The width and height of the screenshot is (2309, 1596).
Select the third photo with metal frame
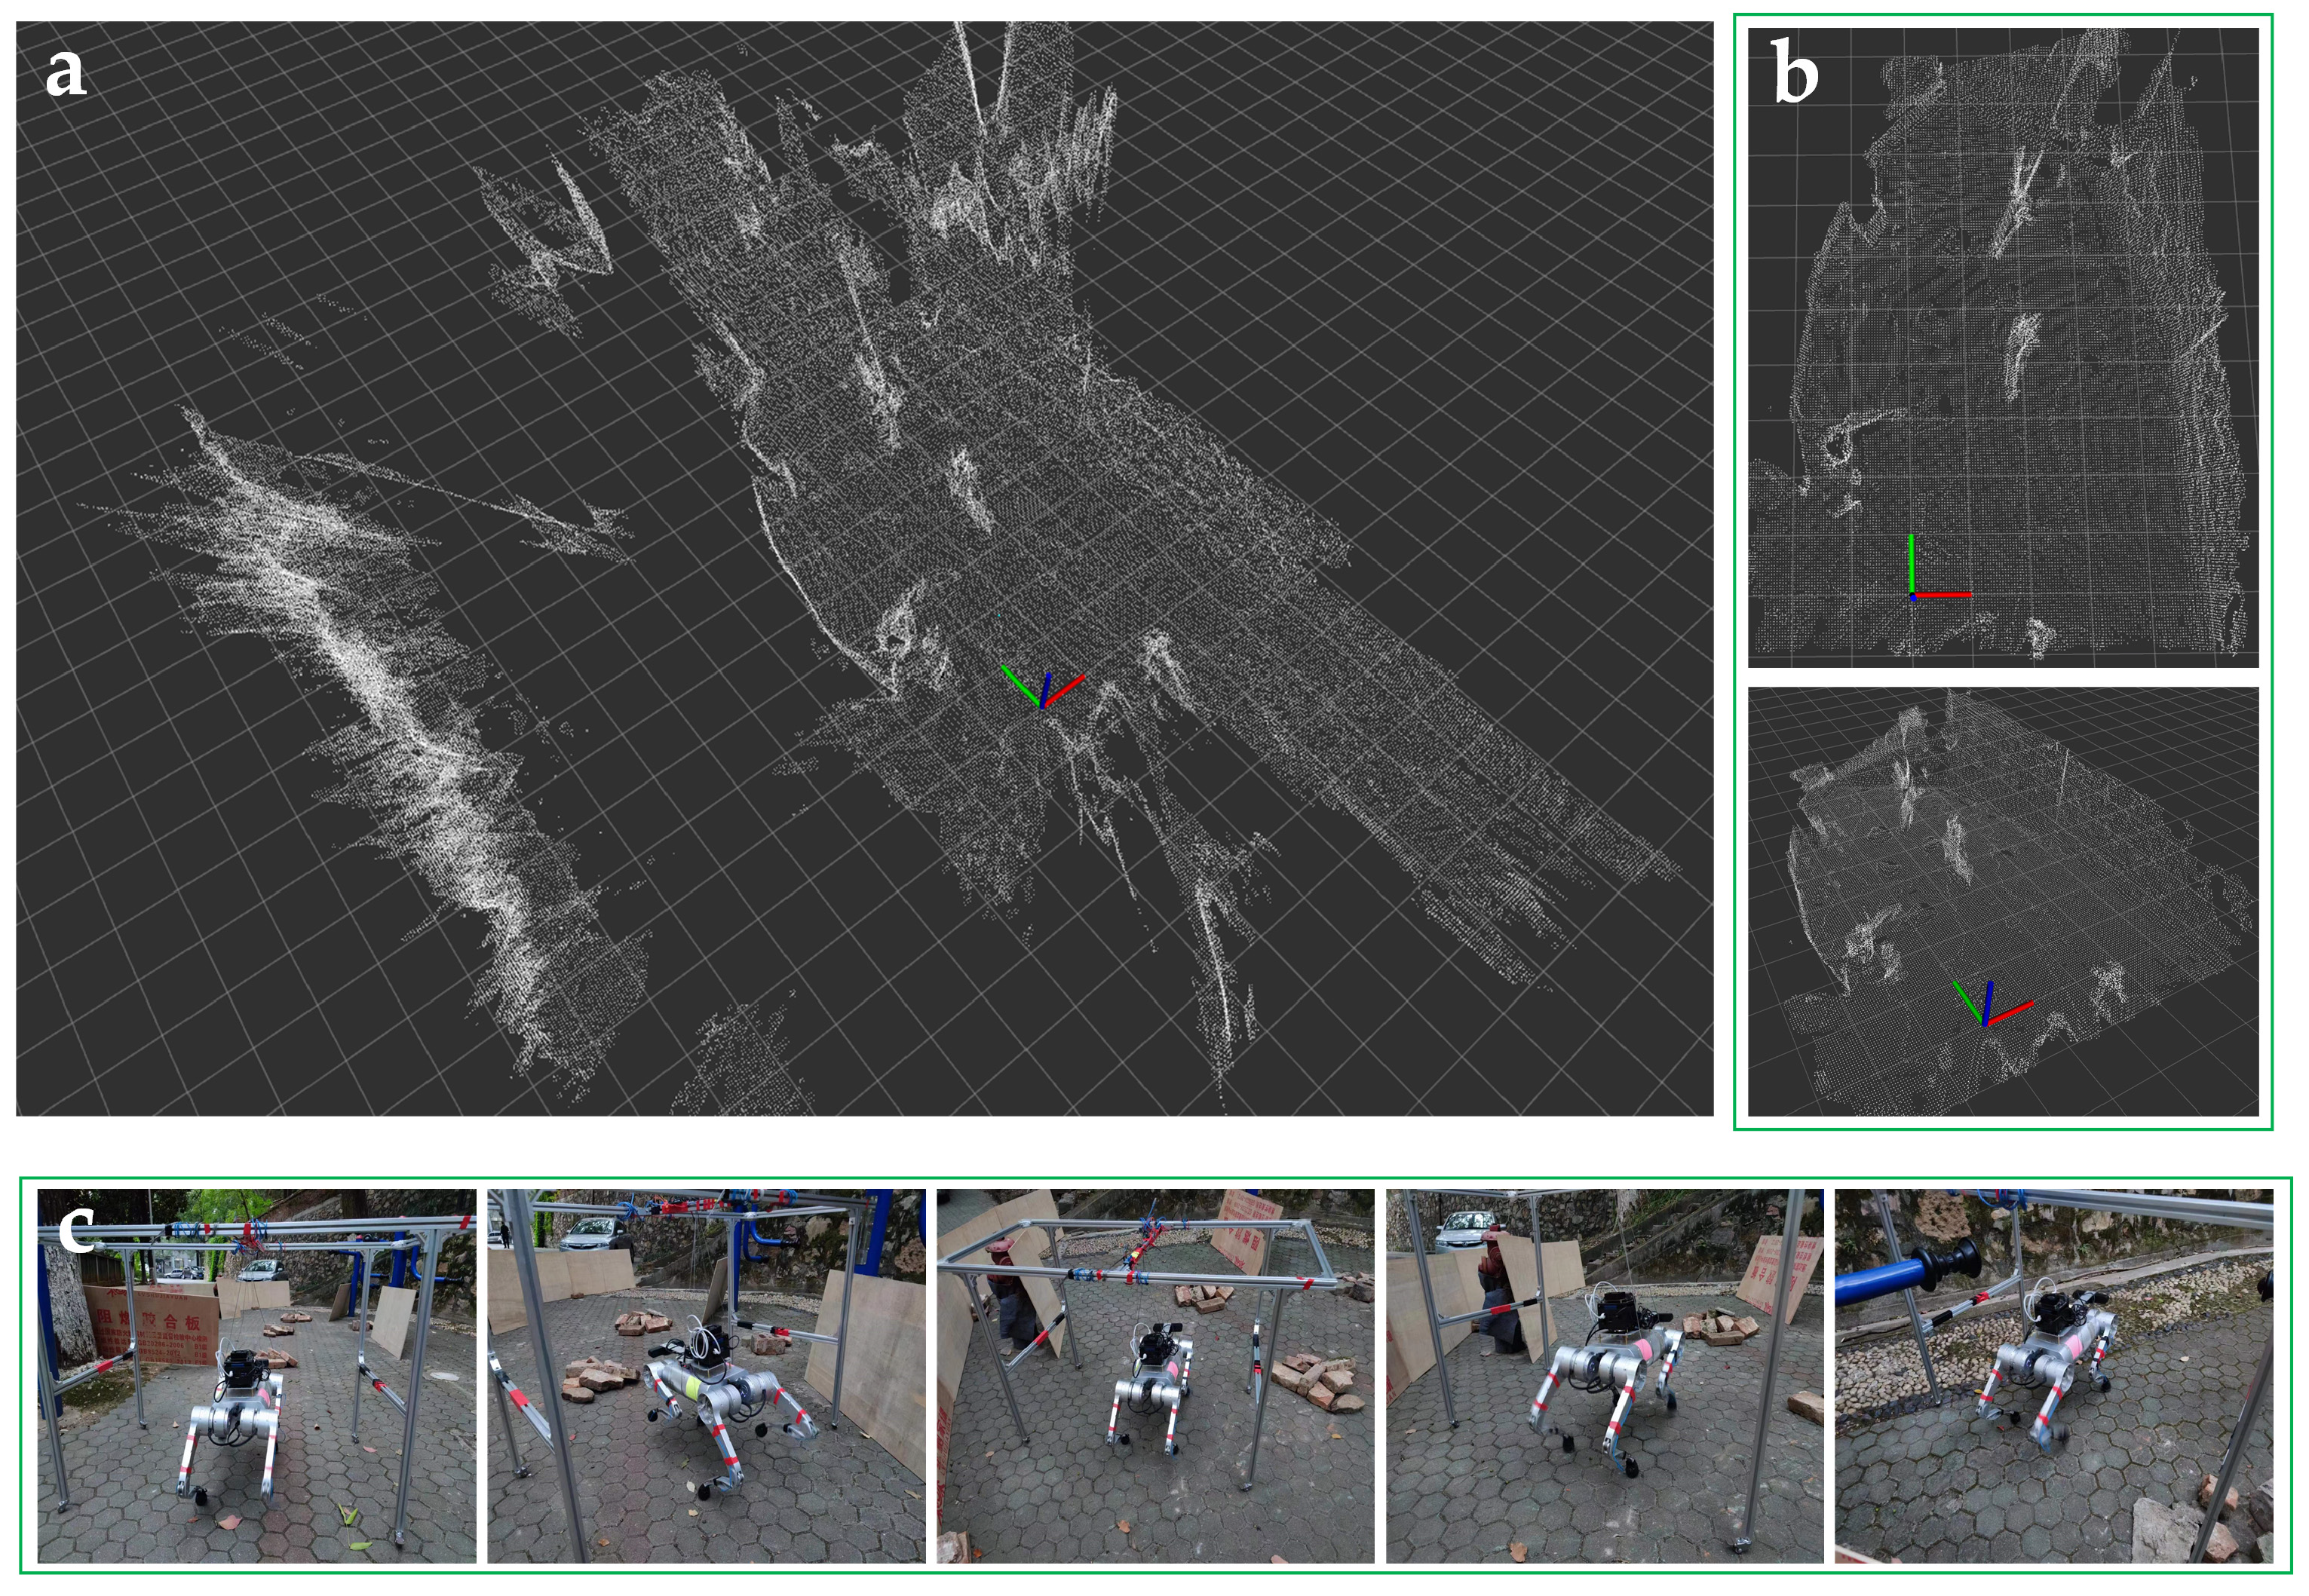tap(1155, 1375)
